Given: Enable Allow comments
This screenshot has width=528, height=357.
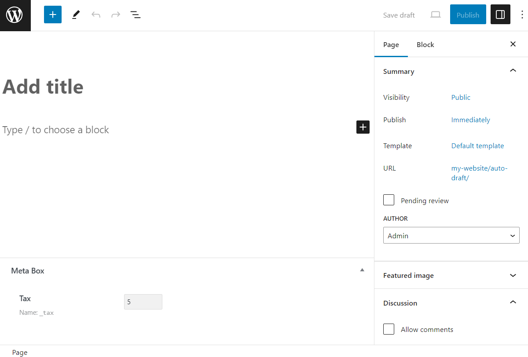Looking at the screenshot, I should tap(389, 329).
